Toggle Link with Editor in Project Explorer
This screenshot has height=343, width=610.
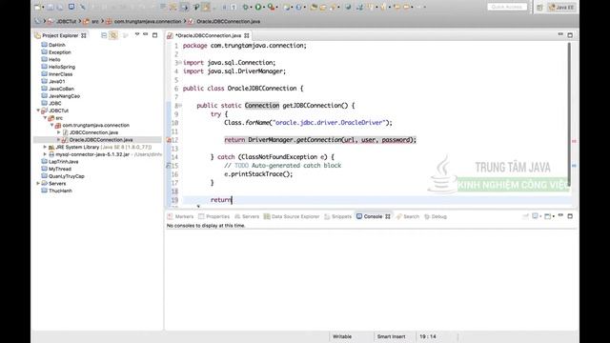[x=113, y=35]
